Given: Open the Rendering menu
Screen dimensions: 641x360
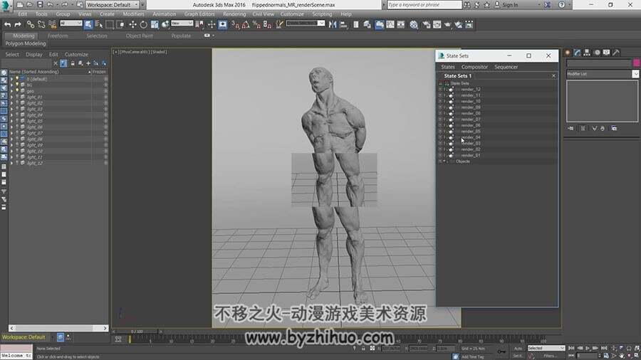Looking at the screenshot, I should click(234, 14).
